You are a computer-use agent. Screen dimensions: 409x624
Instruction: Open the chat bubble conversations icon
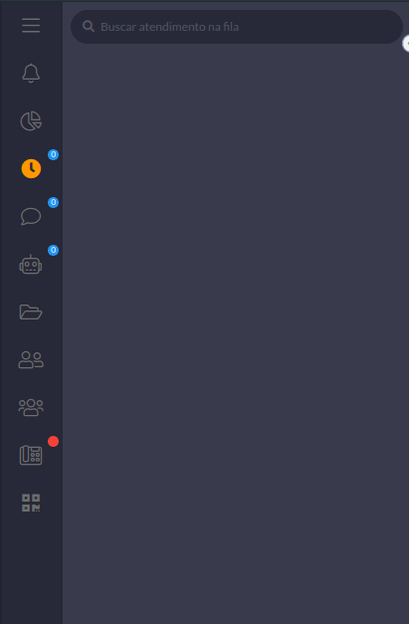click(31, 217)
